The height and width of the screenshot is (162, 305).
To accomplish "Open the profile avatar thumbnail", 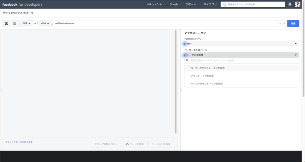I will pos(298,4).
